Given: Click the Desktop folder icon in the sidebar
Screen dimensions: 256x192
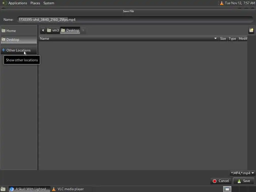Looking at the screenshot, I should coord(3,39).
